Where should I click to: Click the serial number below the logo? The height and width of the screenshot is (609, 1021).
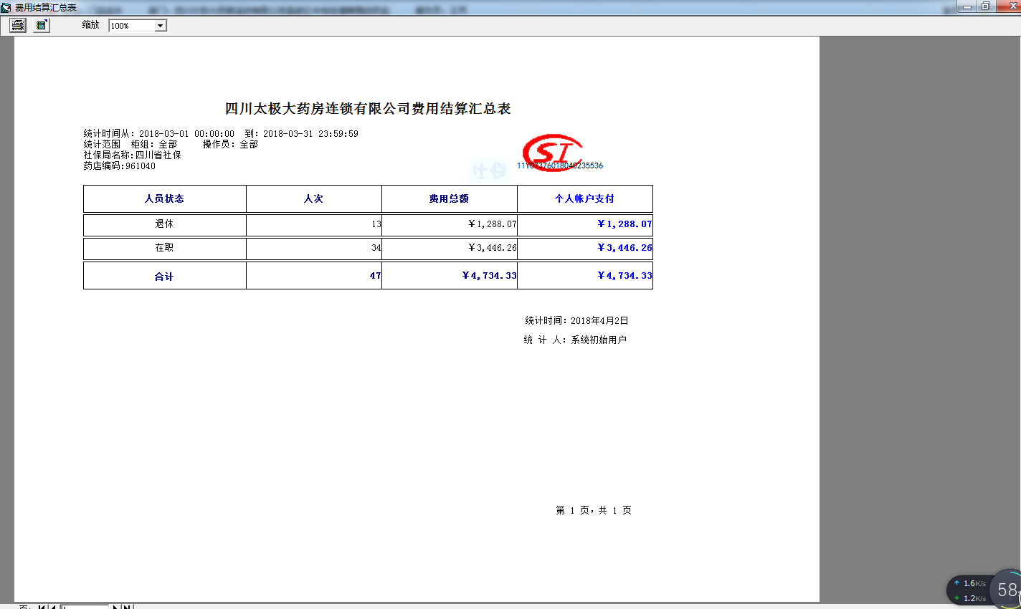pyautogui.click(x=560, y=166)
